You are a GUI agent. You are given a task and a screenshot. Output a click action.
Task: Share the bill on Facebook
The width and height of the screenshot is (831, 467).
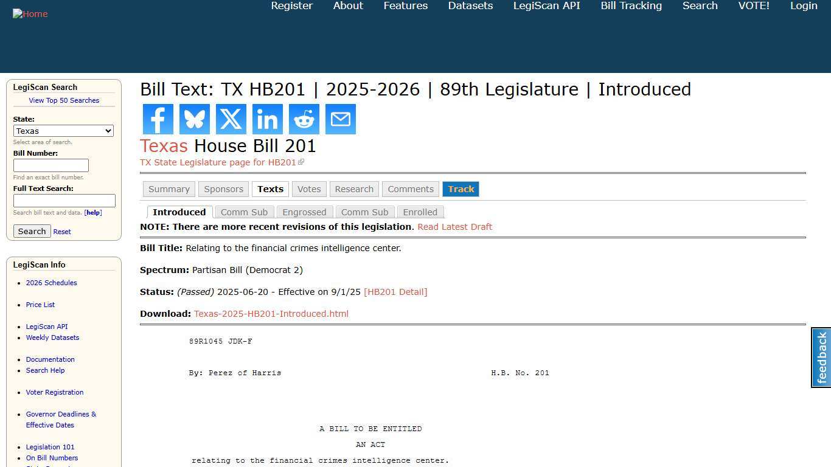(158, 119)
